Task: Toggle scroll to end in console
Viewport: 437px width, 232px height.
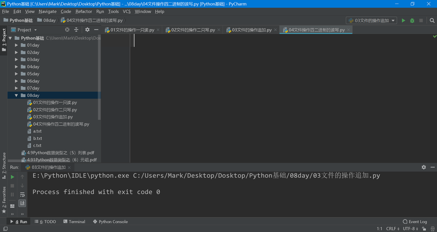Action: [22, 203]
